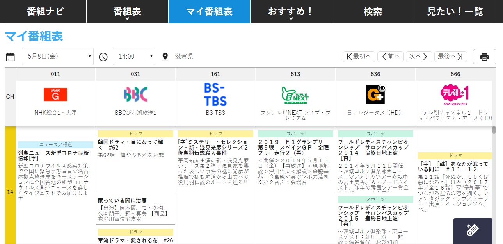
Task: Click the NHK総合1・大津 channel name
Action: click(55, 113)
